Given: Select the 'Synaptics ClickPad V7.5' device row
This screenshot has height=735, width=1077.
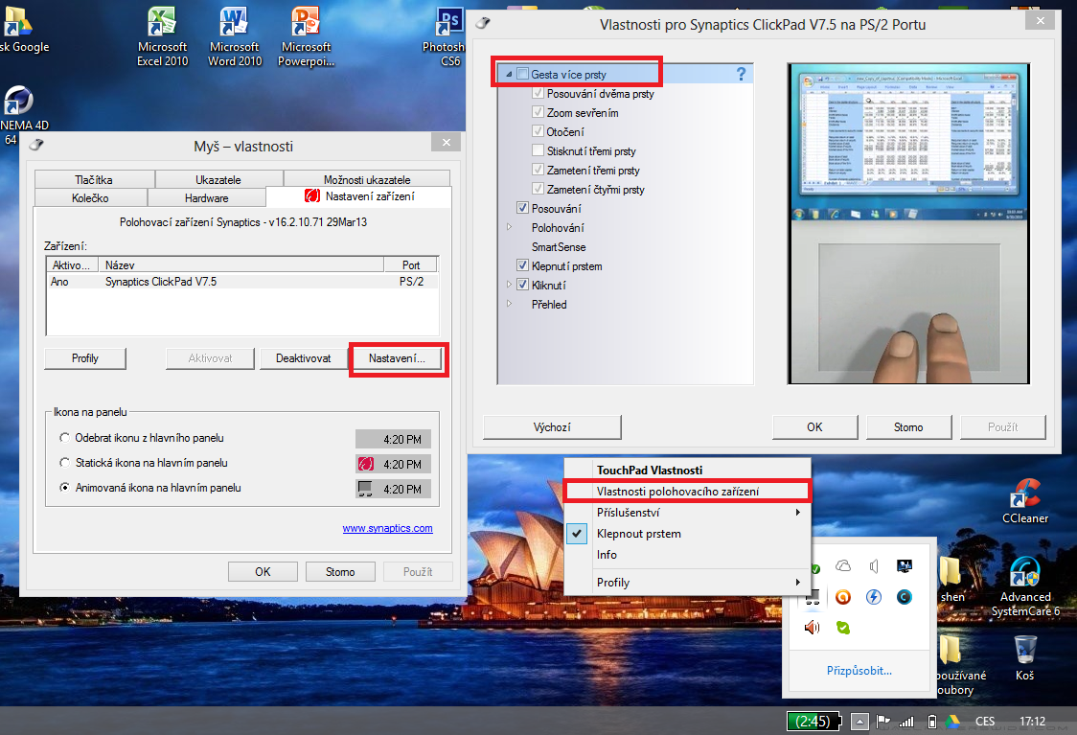Looking at the screenshot, I should [x=242, y=282].
